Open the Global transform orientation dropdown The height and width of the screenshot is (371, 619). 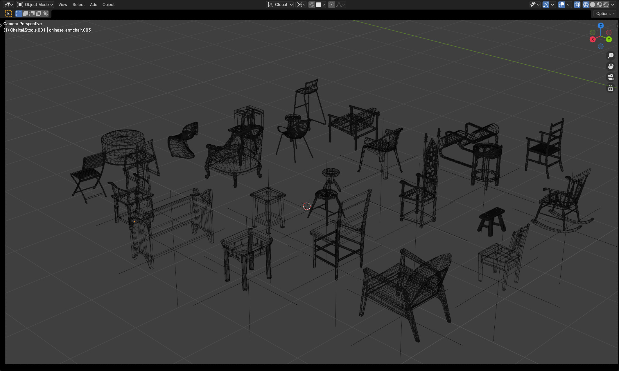280,5
